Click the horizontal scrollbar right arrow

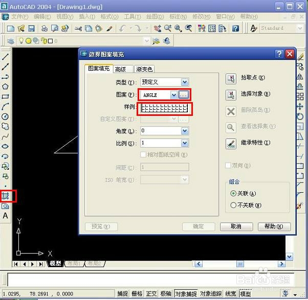(281, 264)
